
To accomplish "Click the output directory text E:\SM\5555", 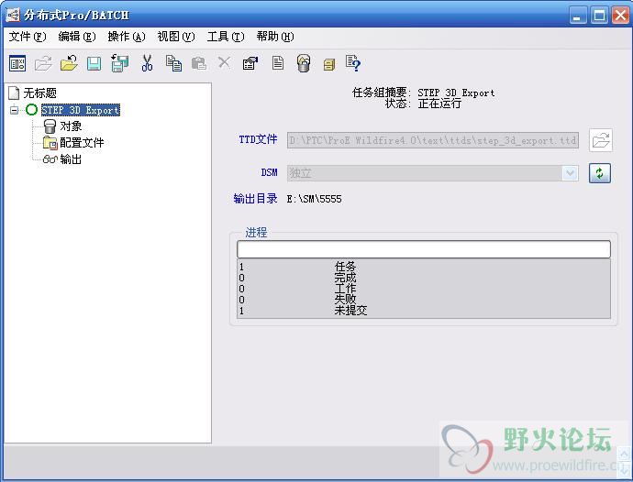I will [314, 199].
